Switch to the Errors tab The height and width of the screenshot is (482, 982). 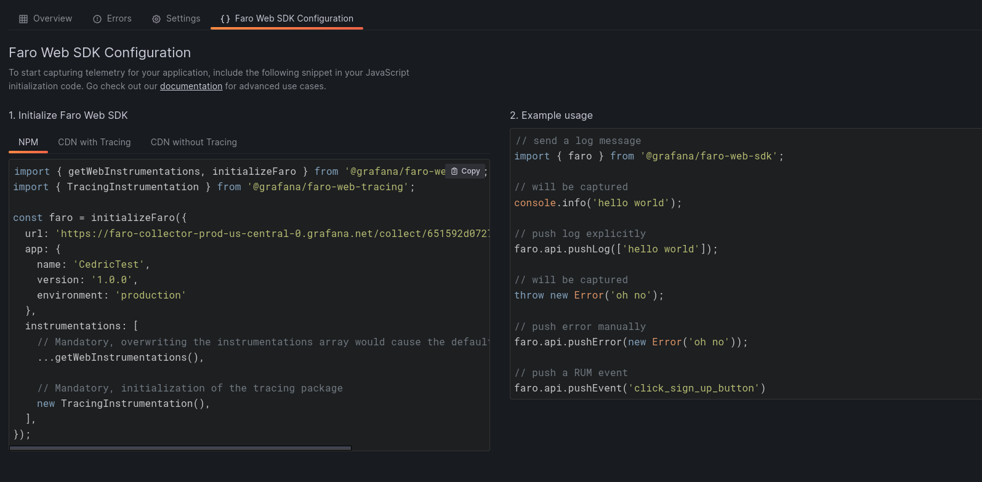[112, 18]
